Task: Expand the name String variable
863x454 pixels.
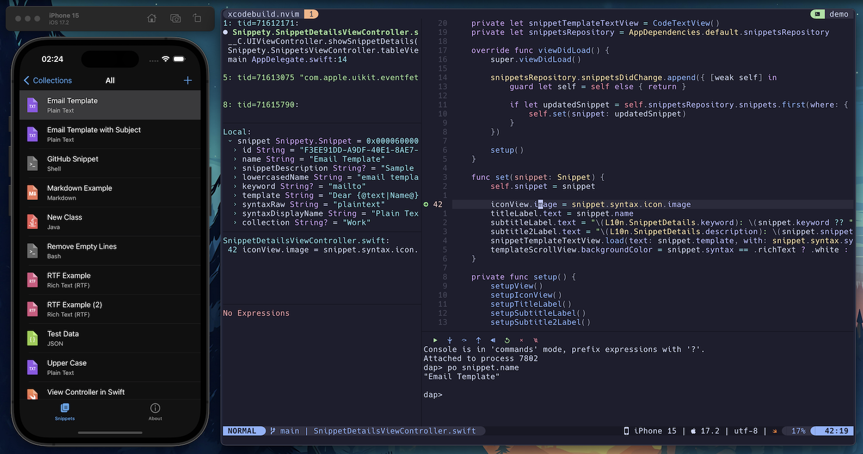Action: (x=235, y=159)
